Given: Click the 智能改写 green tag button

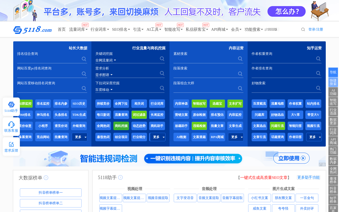Looking at the screenshot, I should click(199, 104).
